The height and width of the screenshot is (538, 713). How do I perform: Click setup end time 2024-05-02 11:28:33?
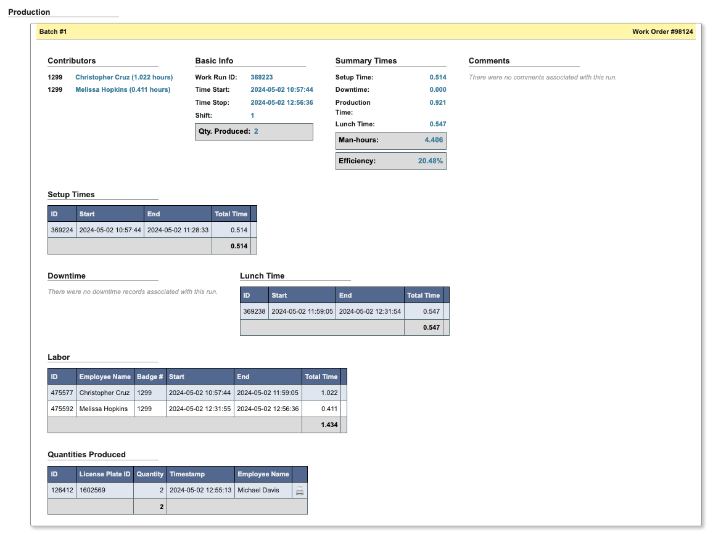coord(178,230)
